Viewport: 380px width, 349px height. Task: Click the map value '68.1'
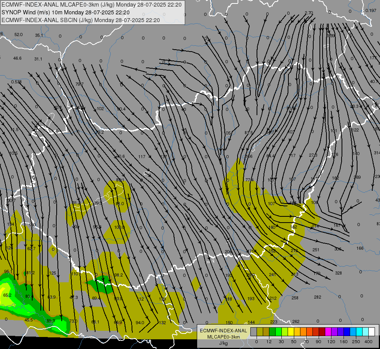pos(95,322)
